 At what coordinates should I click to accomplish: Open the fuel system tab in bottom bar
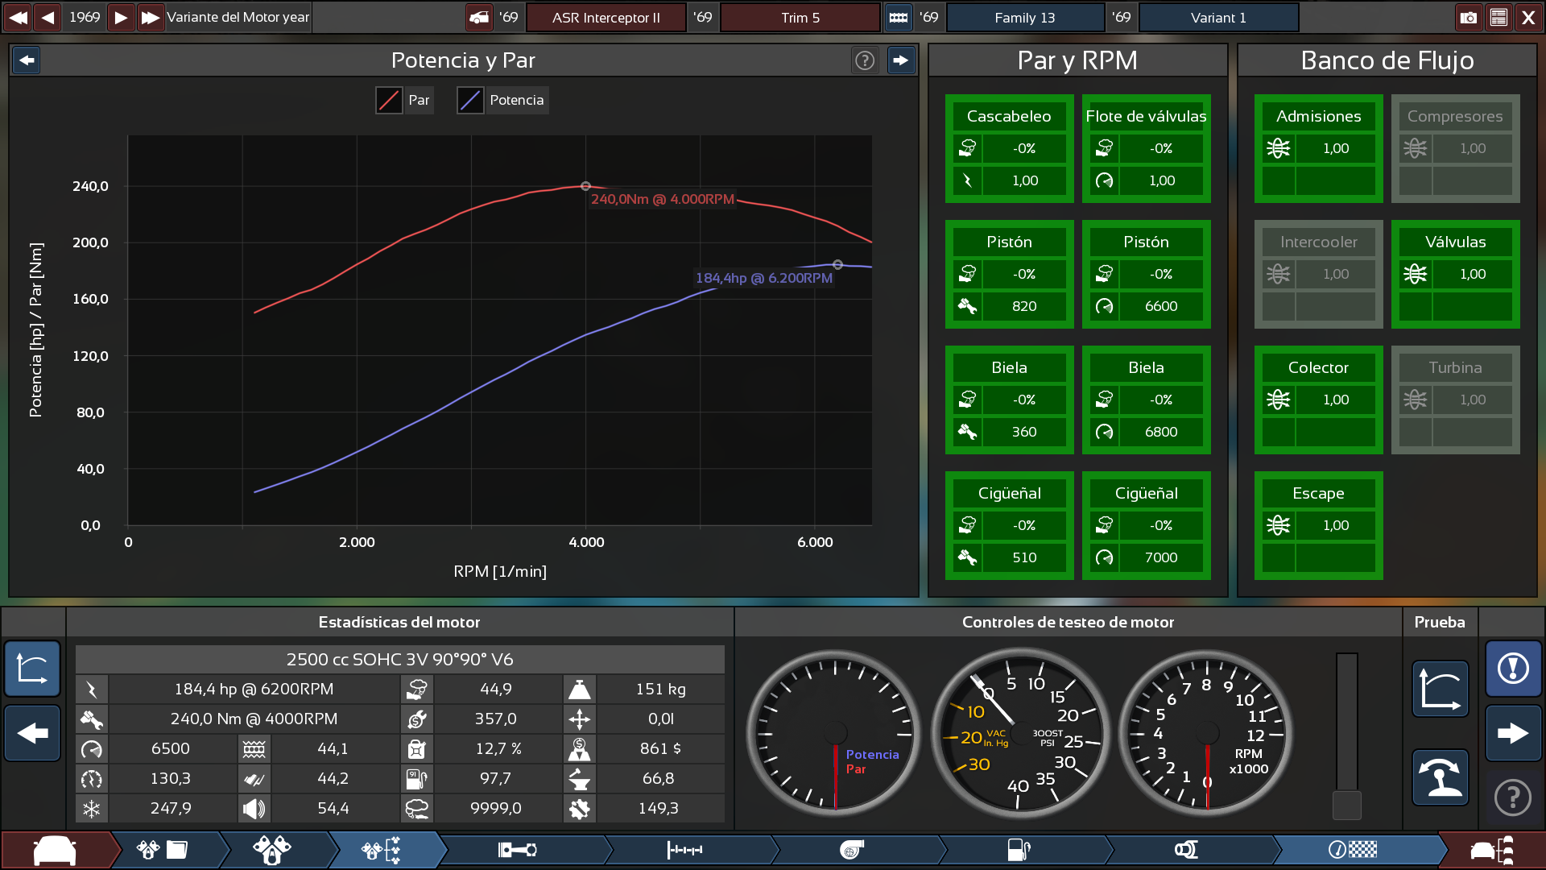1019,850
